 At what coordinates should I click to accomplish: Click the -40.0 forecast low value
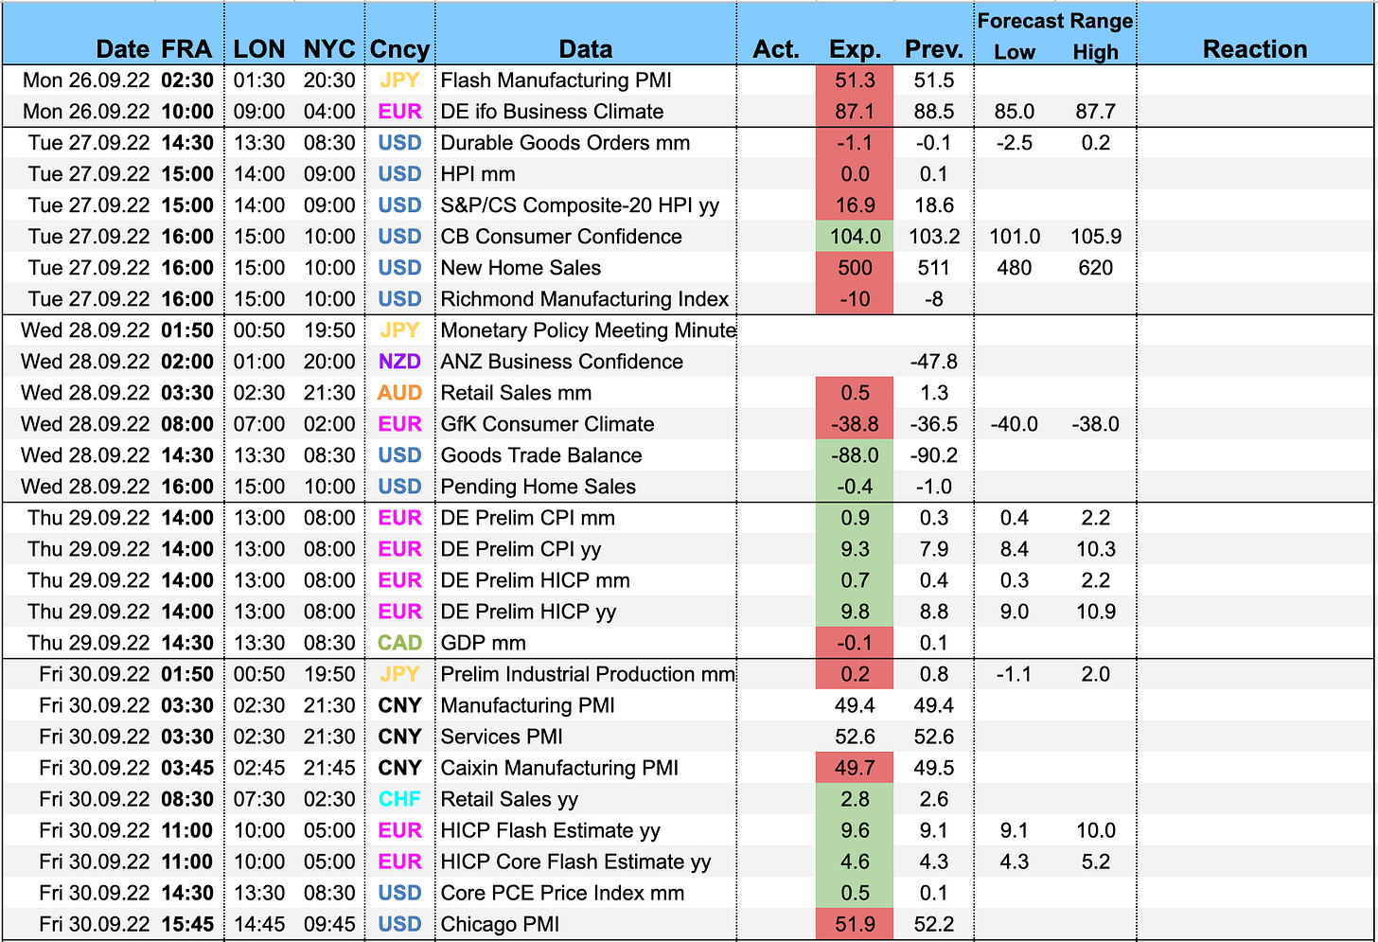[x=1014, y=424]
